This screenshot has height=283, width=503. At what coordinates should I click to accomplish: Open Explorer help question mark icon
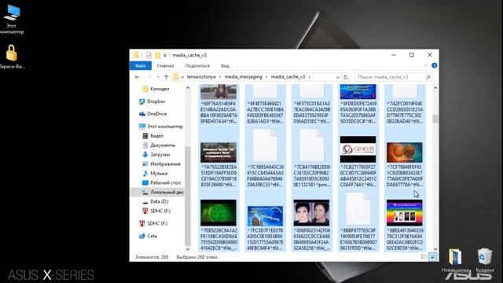coord(435,65)
